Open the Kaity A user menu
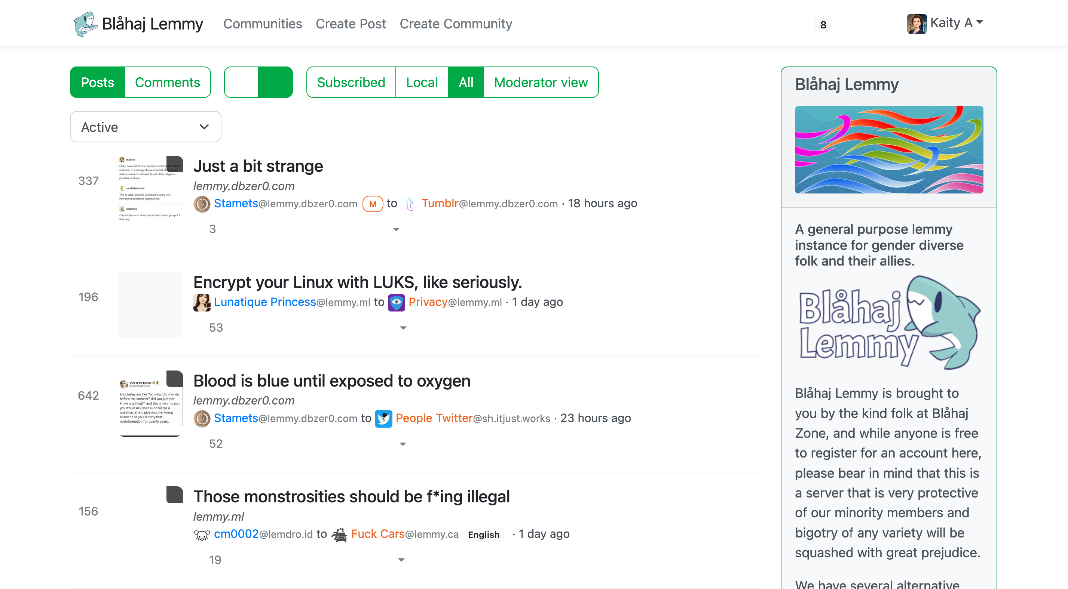The width and height of the screenshot is (1068, 589). pos(945,23)
